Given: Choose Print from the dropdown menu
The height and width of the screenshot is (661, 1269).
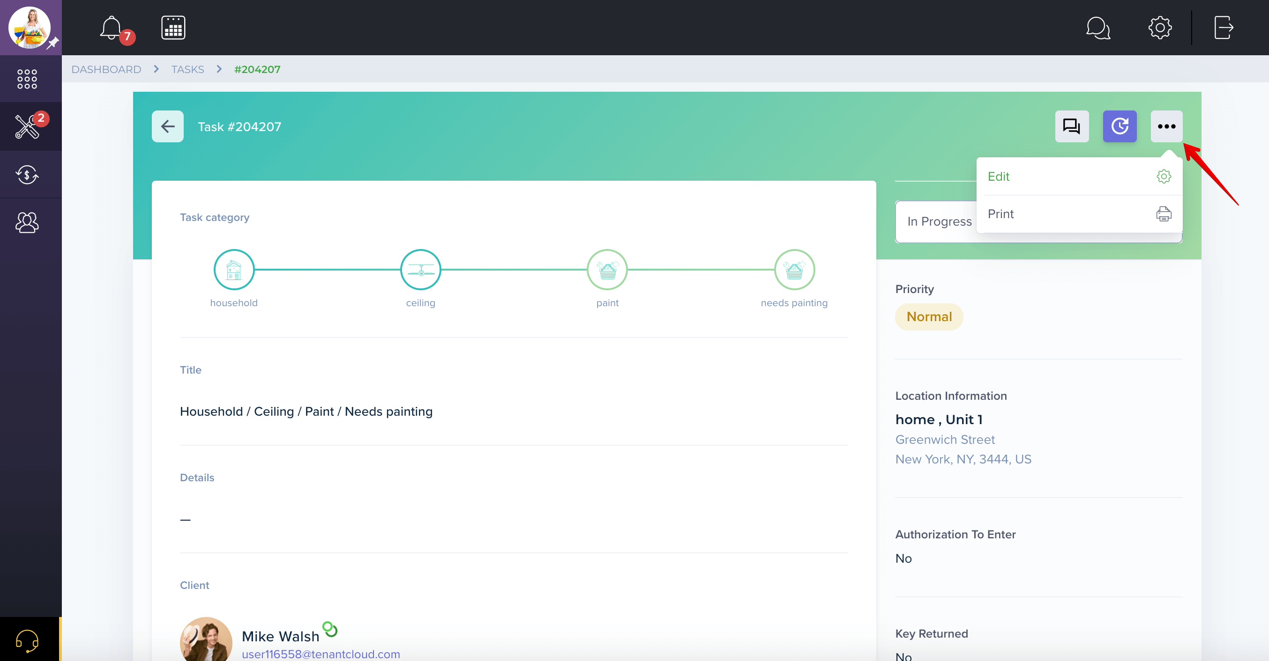Looking at the screenshot, I should tap(1079, 214).
